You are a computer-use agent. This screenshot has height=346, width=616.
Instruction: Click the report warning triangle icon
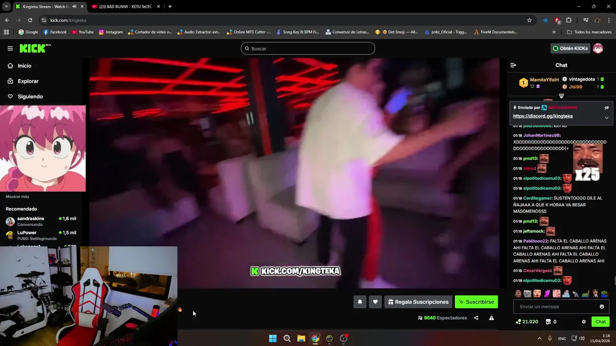point(491,318)
